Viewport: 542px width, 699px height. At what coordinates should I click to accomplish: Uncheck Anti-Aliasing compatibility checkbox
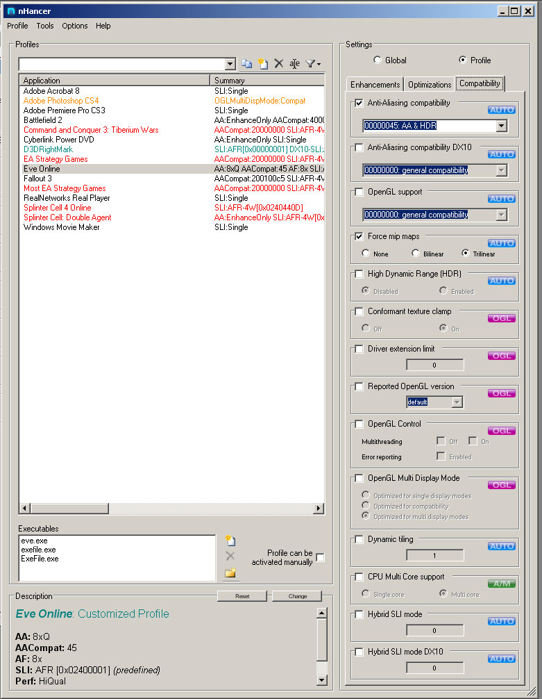point(359,103)
